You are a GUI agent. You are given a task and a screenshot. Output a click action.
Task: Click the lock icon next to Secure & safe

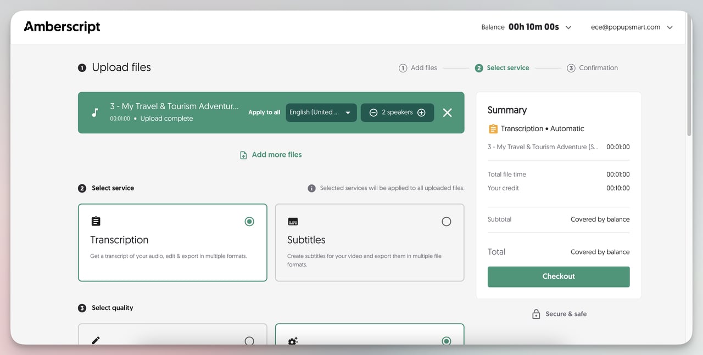click(535, 313)
